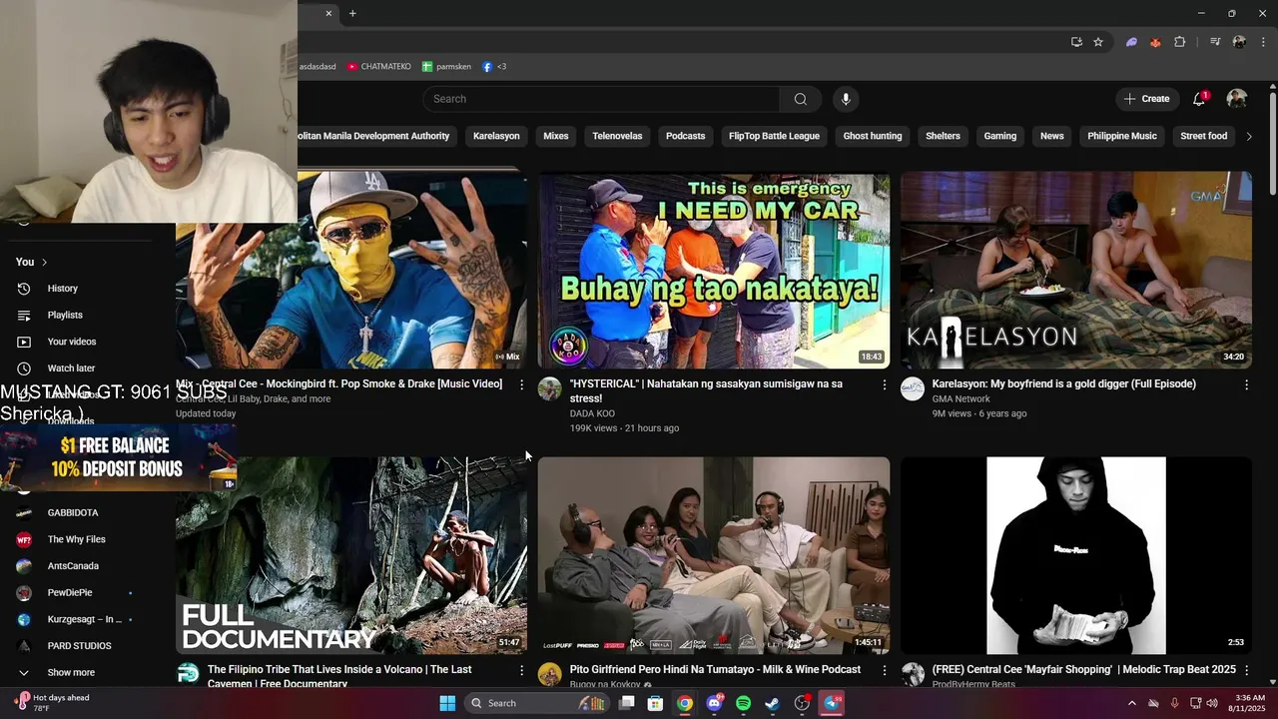Screen dimensions: 1278x719
Task: Select the Ghost hunting filter chip
Action: (873, 136)
